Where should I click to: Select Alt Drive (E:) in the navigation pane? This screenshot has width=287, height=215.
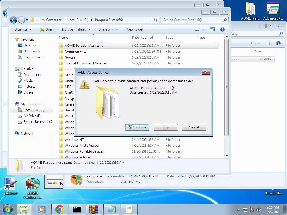coord(33,116)
